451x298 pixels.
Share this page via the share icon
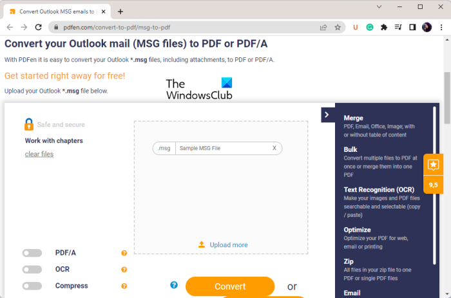[323, 27]
